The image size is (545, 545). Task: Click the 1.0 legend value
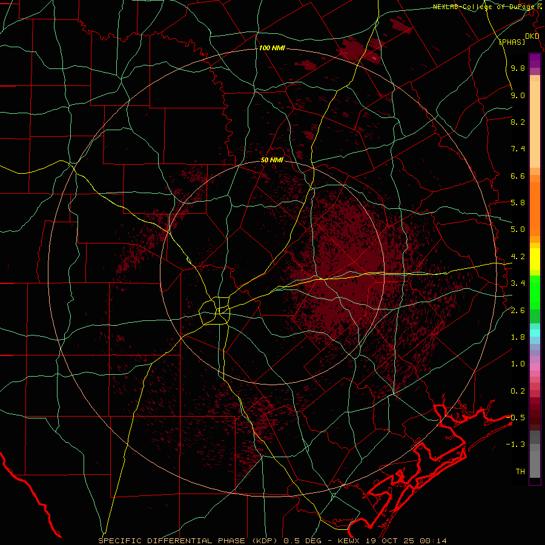coord(518,364)
